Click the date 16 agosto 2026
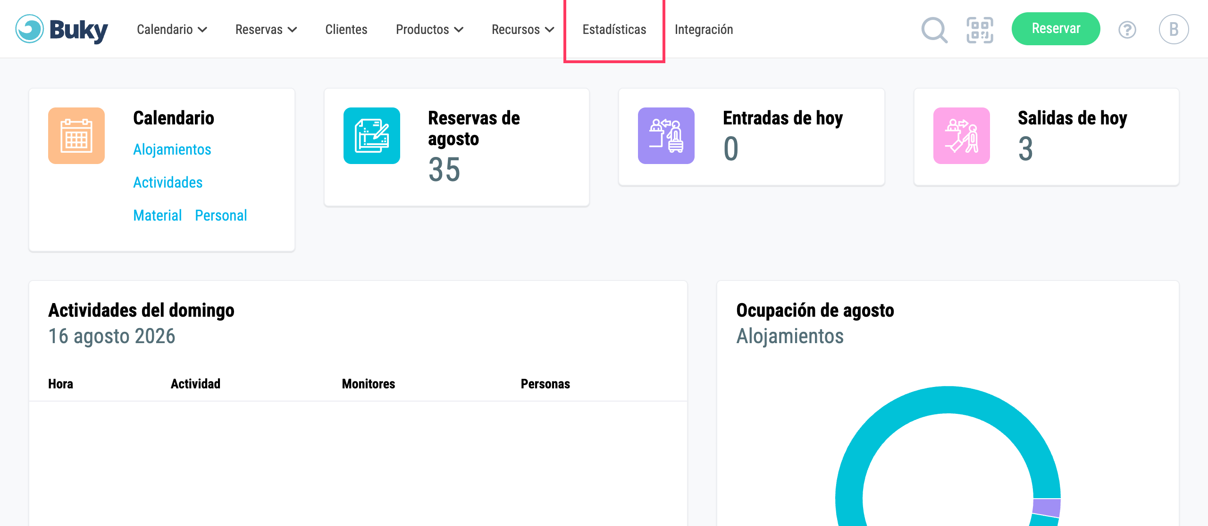The width and height of the screenshot is (1208, 526). [x=112, y=336]
